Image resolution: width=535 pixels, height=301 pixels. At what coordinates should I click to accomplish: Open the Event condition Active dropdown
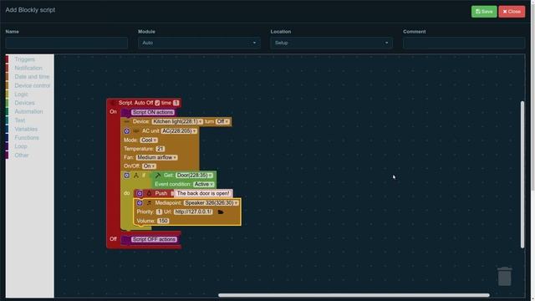pos(204,184)
